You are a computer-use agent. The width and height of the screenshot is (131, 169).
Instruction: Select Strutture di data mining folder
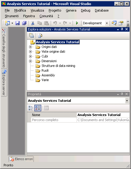tap(58, 66)
